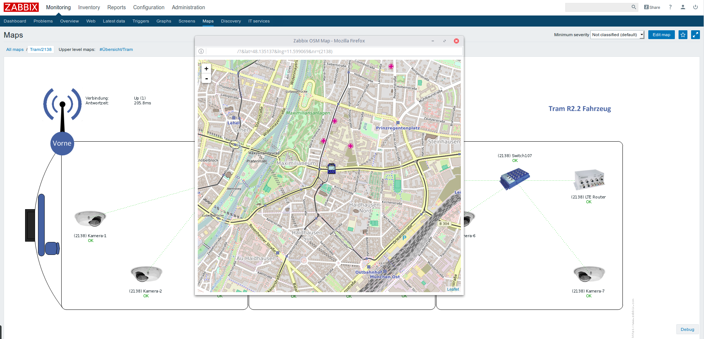The height and width of the screenshot is (339, 704).
Task: Open the Administration menu
Action: [x=188, y=7]
